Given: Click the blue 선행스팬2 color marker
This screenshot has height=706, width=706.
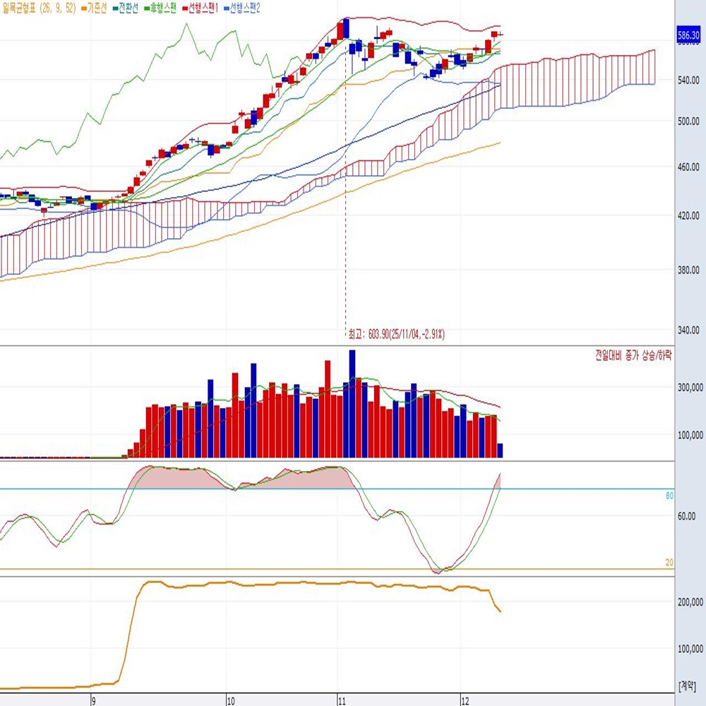Looking at the screenshot, I should tap(227, 8).
